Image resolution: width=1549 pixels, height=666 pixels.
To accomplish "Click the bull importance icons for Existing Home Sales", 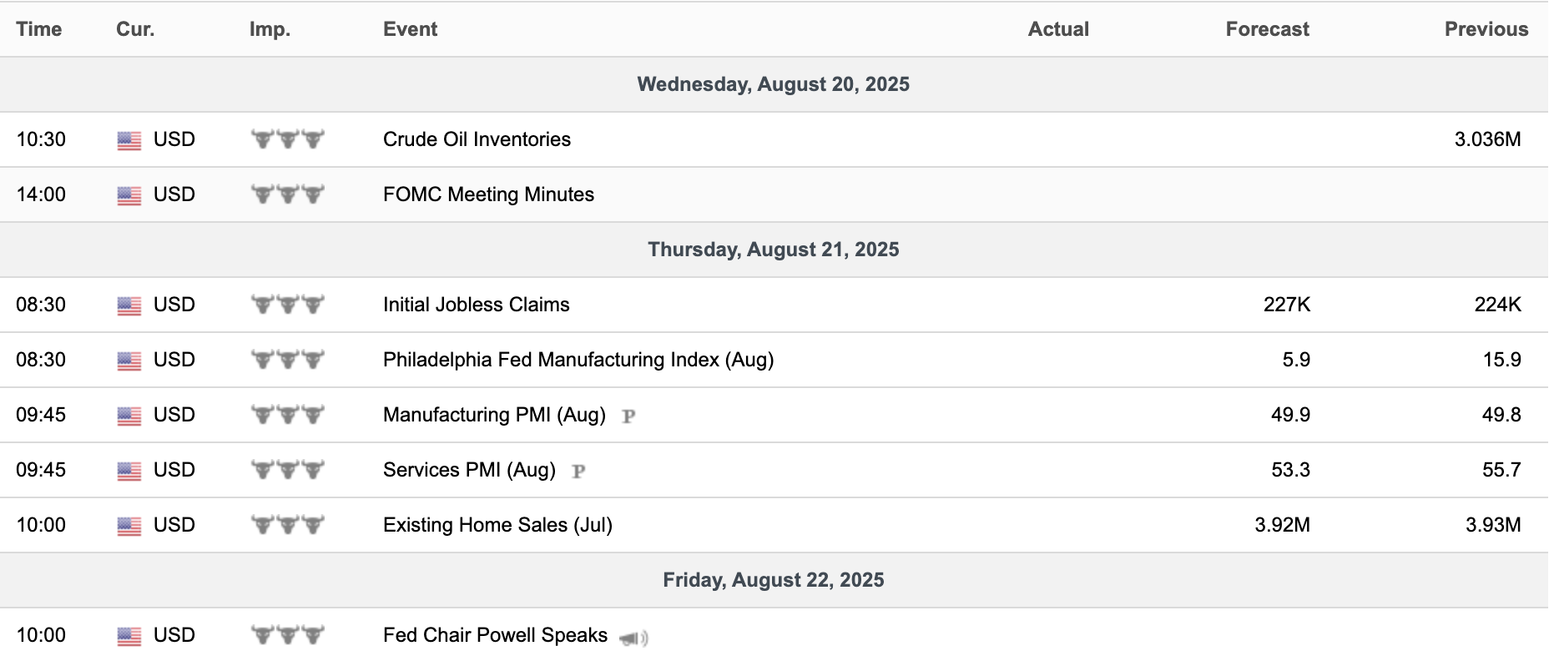I will (x=288, y=525).
